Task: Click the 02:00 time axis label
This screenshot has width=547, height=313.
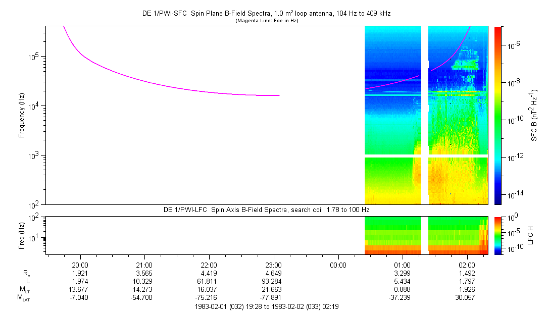Action: [467, 265]
